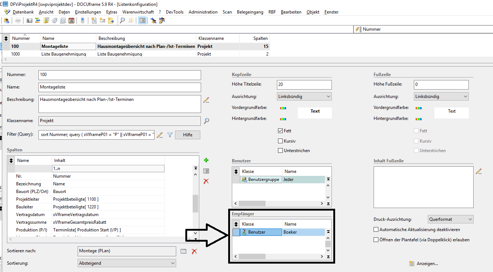Open the Datenbank menu
This screenshot has height=272, width=493.
tap(23, 12)
